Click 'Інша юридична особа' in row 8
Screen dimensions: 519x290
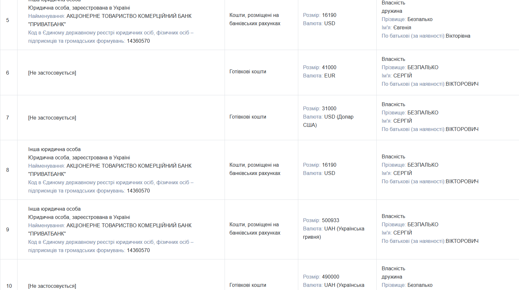click(54, 149)
